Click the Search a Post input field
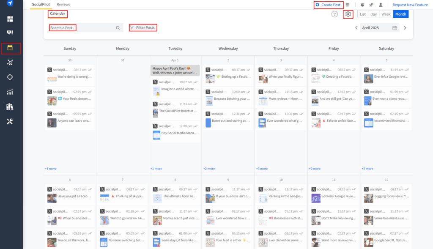Screen dimensions: 433x249 [x=76, y=27]
